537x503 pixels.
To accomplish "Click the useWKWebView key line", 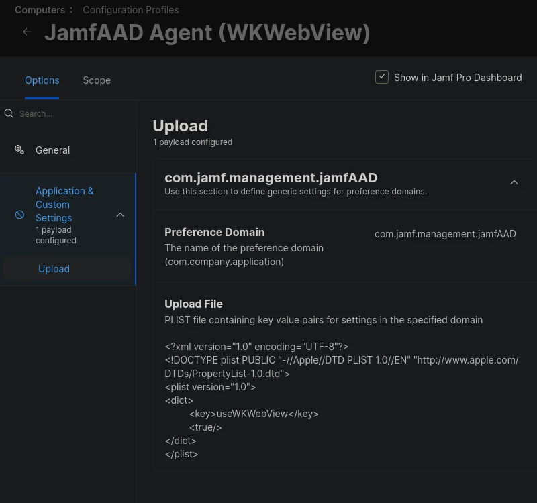I will coord(254,414).
